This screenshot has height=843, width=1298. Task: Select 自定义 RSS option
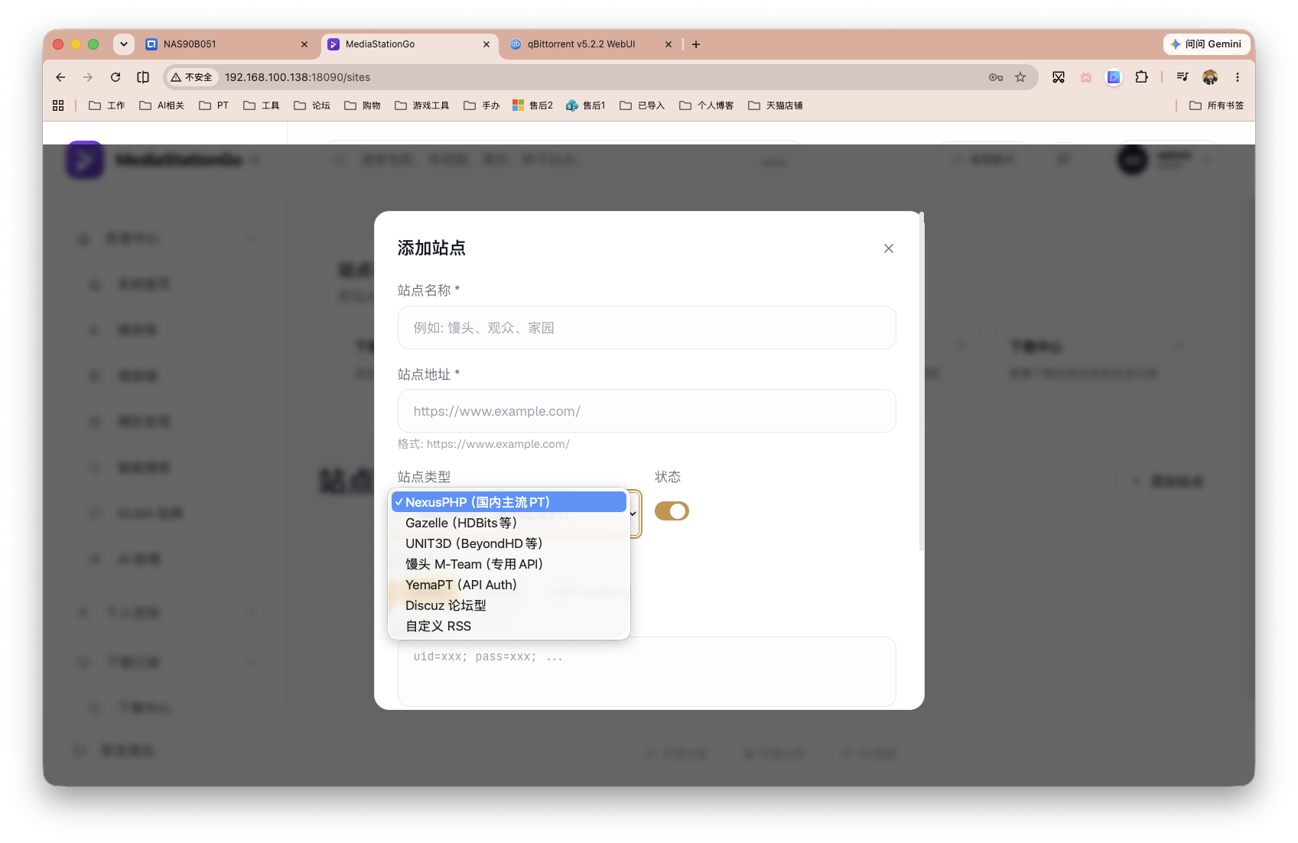[x=509, y=626]
